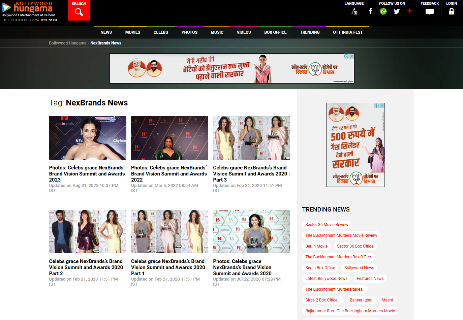Open the Box Office menu

click(275, 32)
